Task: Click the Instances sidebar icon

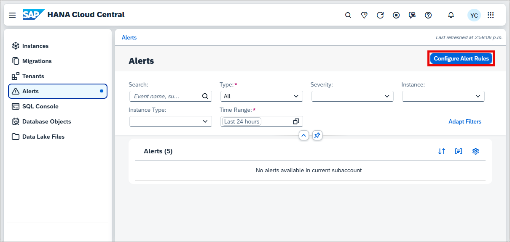Action: (16, 46)
